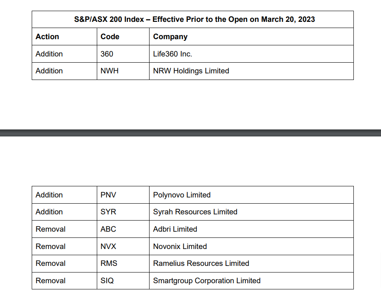Click the Adbri Limited company cell

(x=175, y=229)
